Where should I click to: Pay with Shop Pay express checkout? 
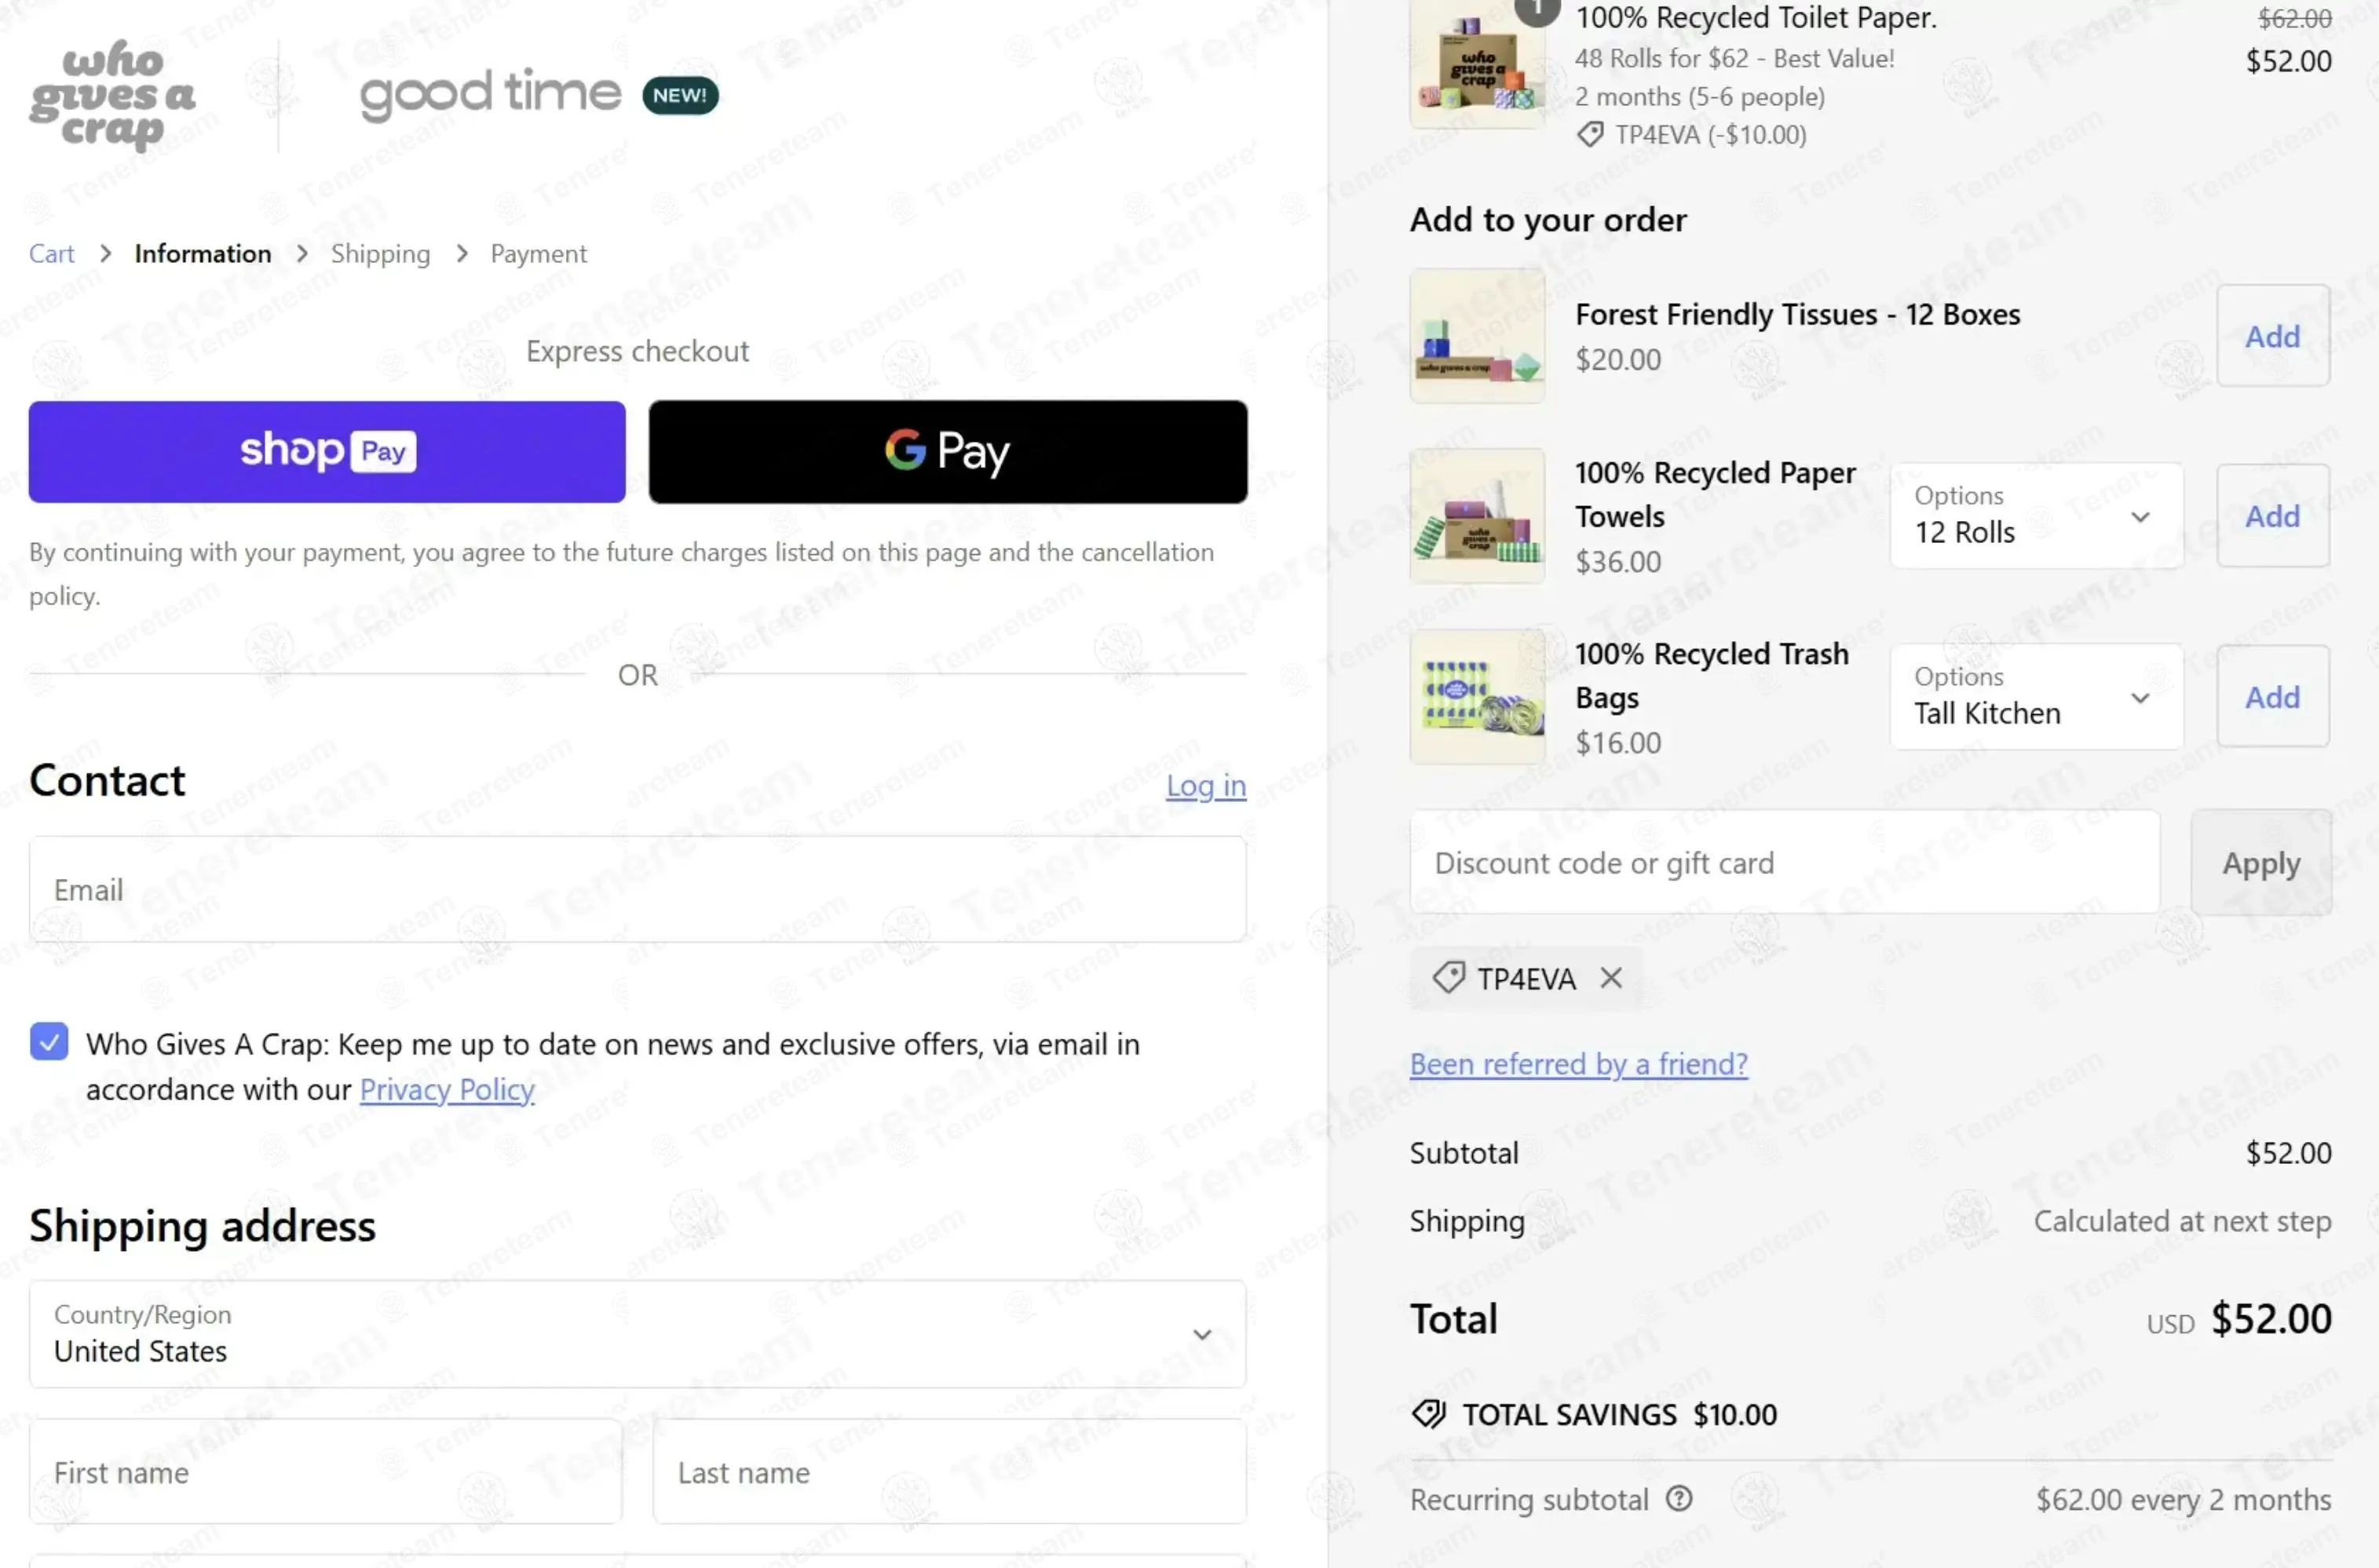coord(327,452)
